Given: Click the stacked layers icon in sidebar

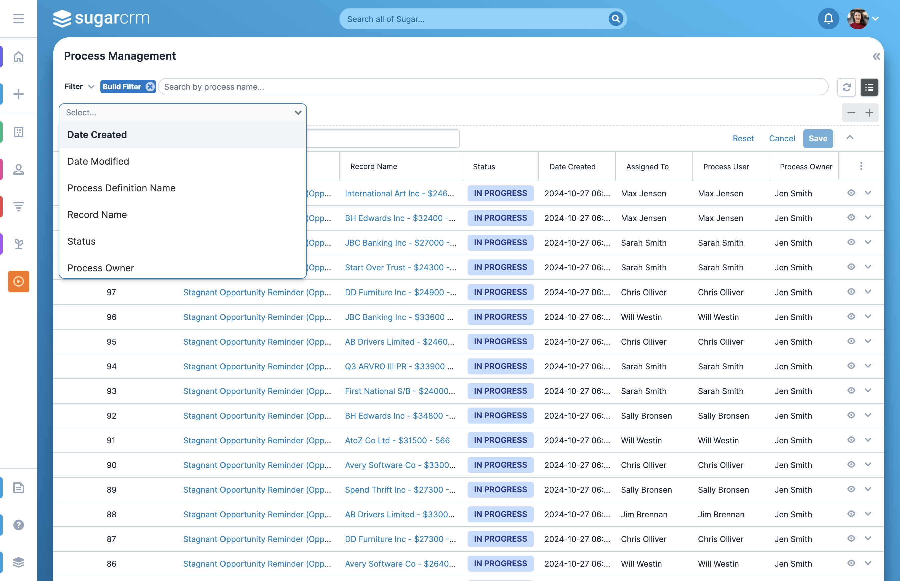Looking at the screenshot, I should click(18, 562).
